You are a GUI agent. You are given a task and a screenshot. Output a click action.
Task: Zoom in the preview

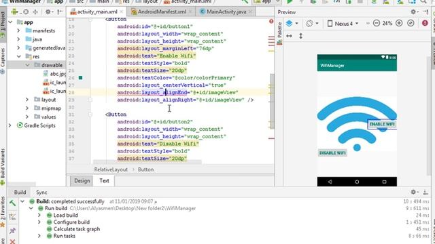(x=399, y=24)
